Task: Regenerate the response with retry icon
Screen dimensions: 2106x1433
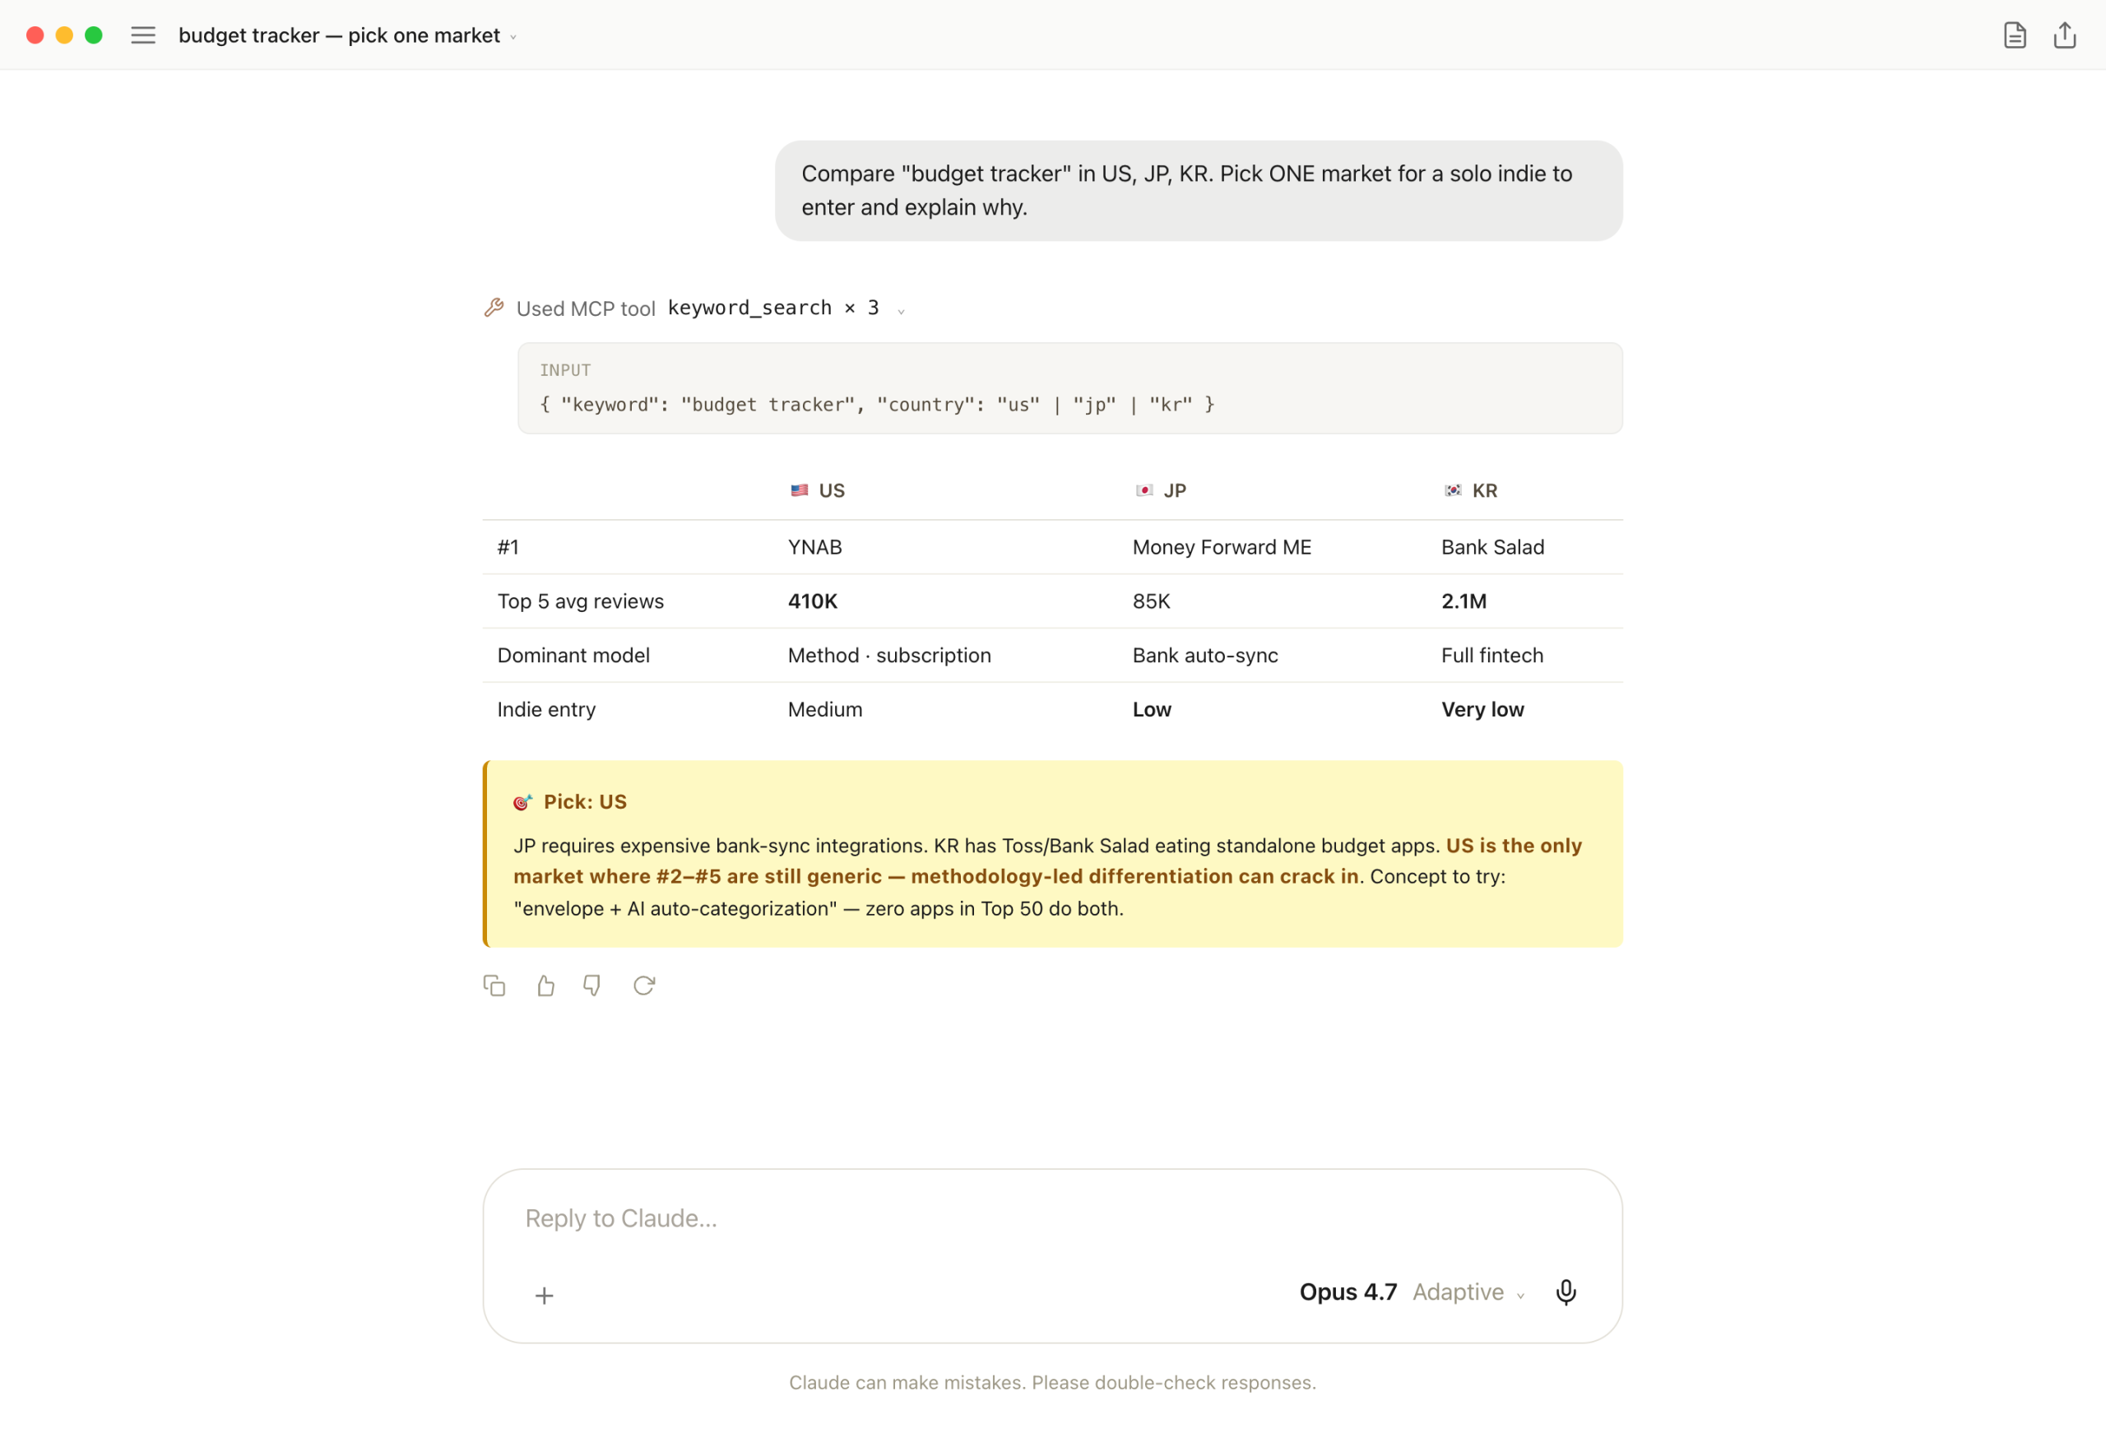Action: coord(644,985)
